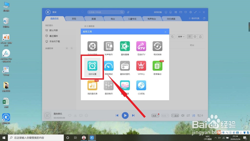Open the 音效制作 sound effect mixer tool
Image resolution: width=250 pixels, height=141 pixels.
pos(108,87)
